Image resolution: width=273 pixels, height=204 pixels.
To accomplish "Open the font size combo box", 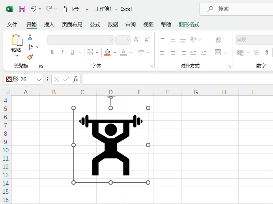I will [123, 40].
